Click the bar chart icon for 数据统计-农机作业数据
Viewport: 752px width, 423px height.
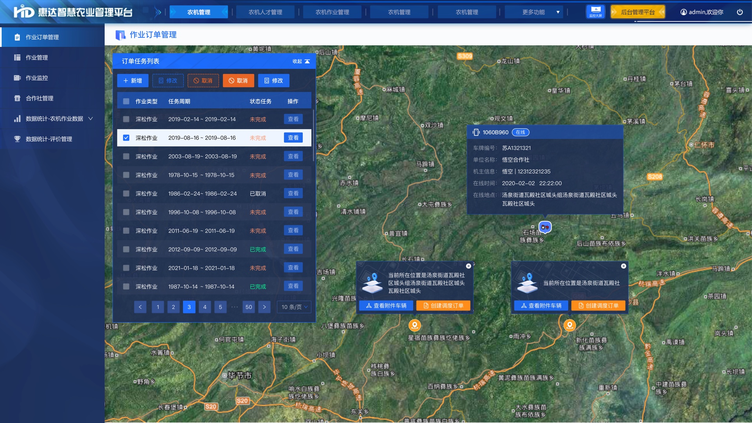coord(17,119)
